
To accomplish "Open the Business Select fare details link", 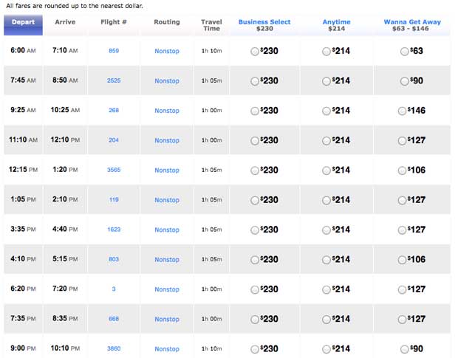I will click(x=264, y=22).
